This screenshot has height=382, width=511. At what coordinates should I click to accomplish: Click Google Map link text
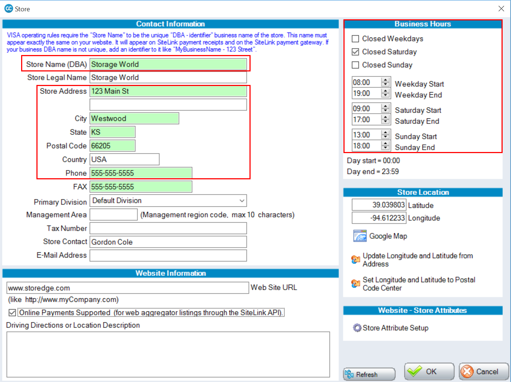point(388,236)
